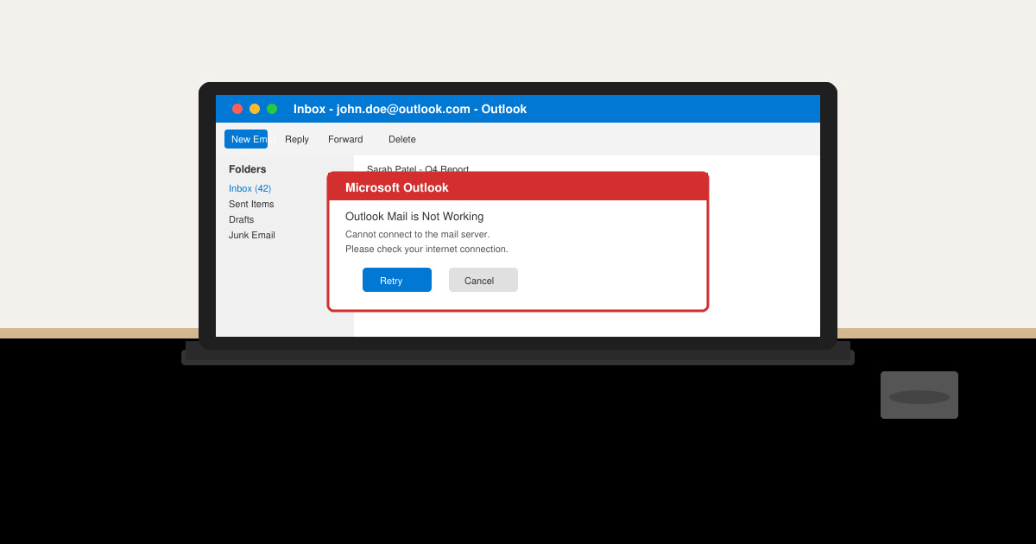Click the Cannot connect to the mail server text
This screenshot has width=1036, height=544.
417,234
